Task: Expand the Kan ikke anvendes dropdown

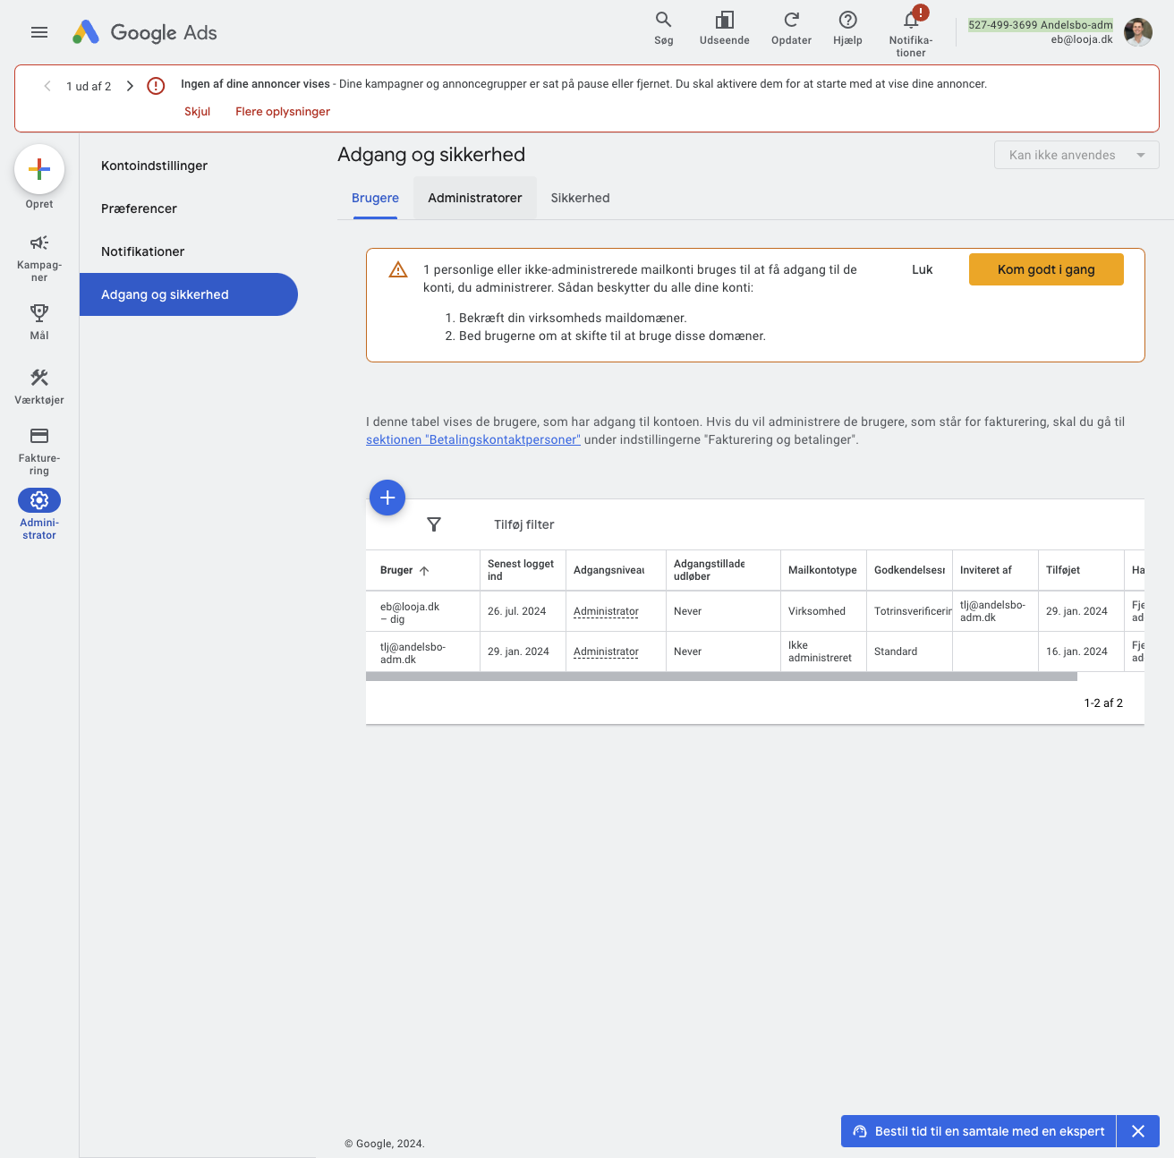Action: pos(1076,155)
